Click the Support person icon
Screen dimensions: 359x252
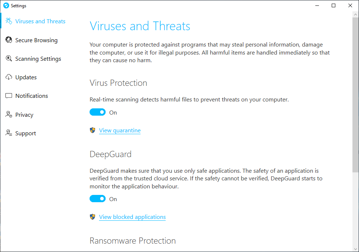9,133
